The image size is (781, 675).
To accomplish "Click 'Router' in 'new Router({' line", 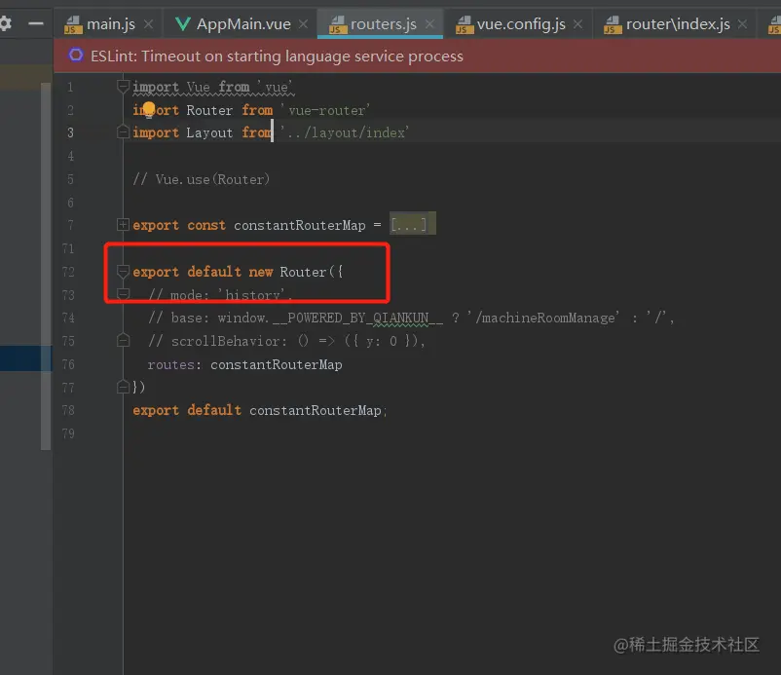I will coord(303,272).
